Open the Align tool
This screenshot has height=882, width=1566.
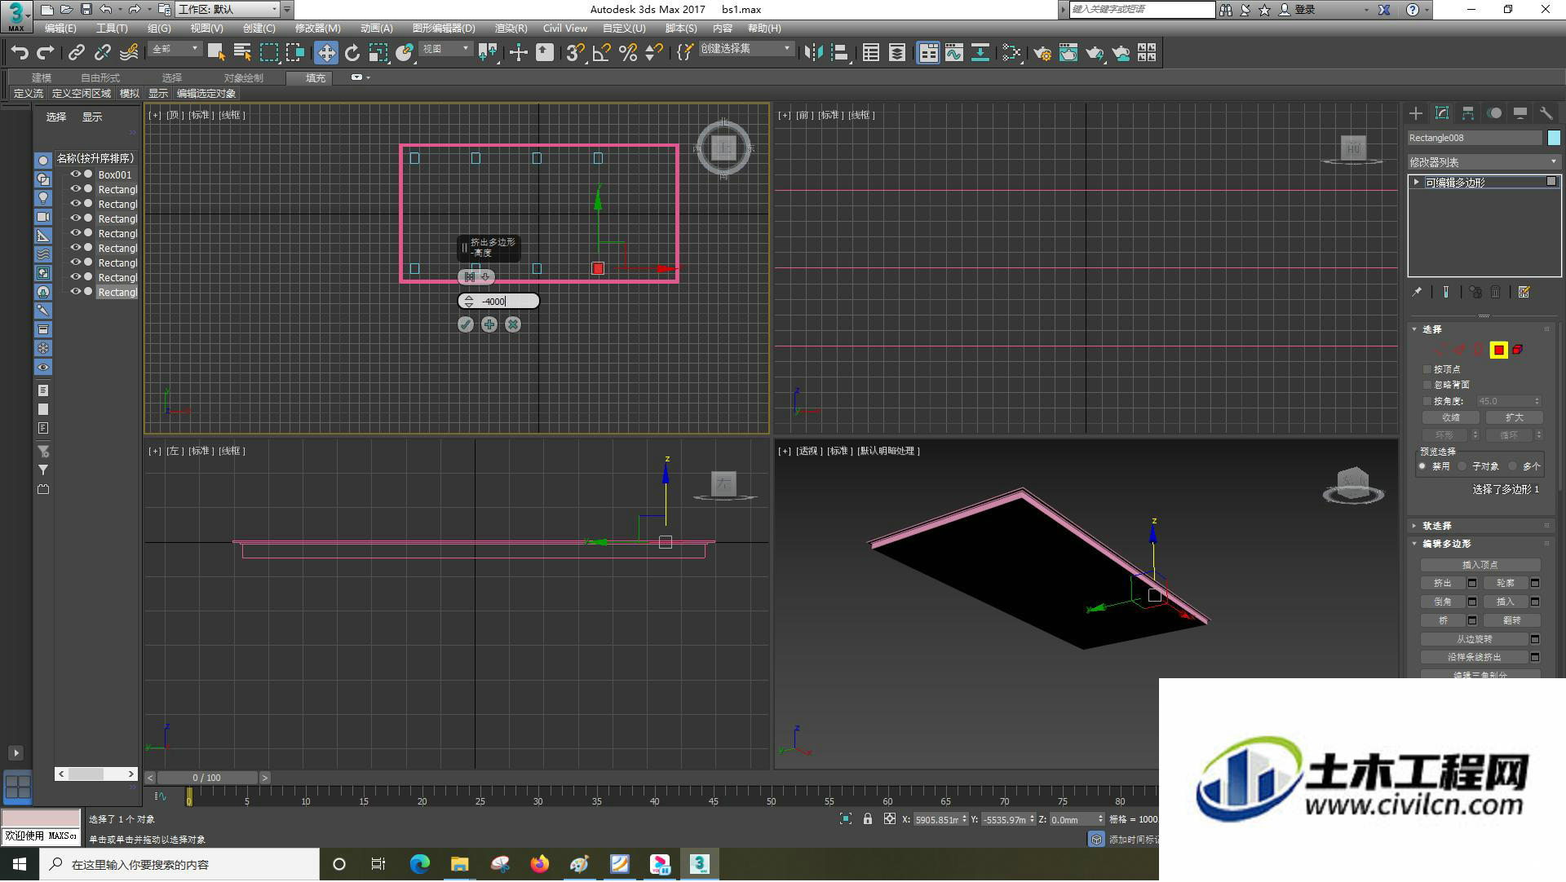click(840, 53)
